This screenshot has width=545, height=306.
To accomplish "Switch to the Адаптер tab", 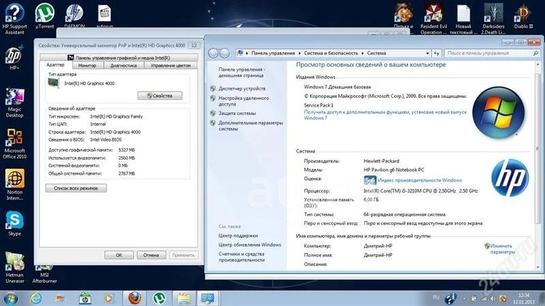I will tap(55, 65).
